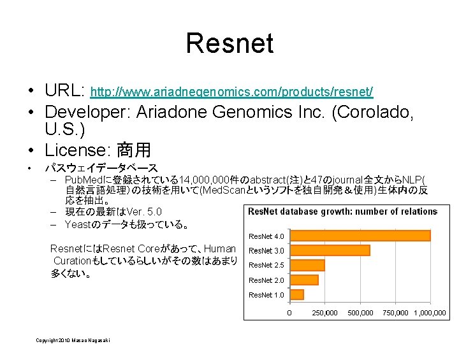This screenshot has height=344, width=459.
Task: Click the "URL:" label text
Action: click(x=64, y=90)
